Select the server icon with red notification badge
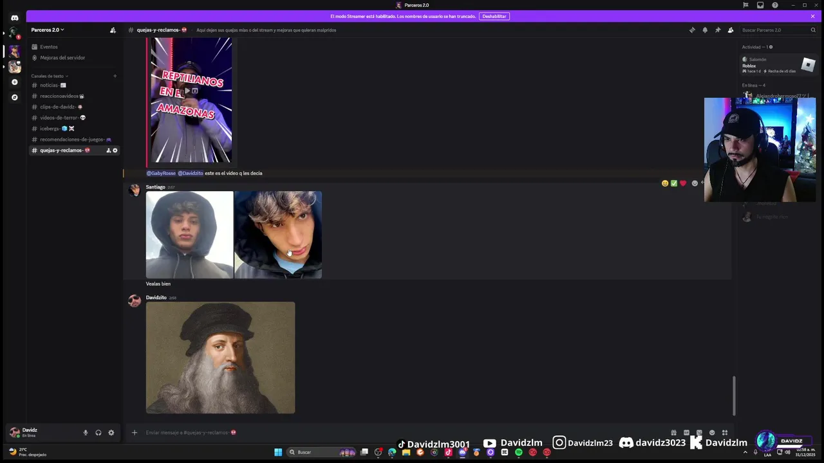This screenshot has width=824, height=463. point(14,33)
